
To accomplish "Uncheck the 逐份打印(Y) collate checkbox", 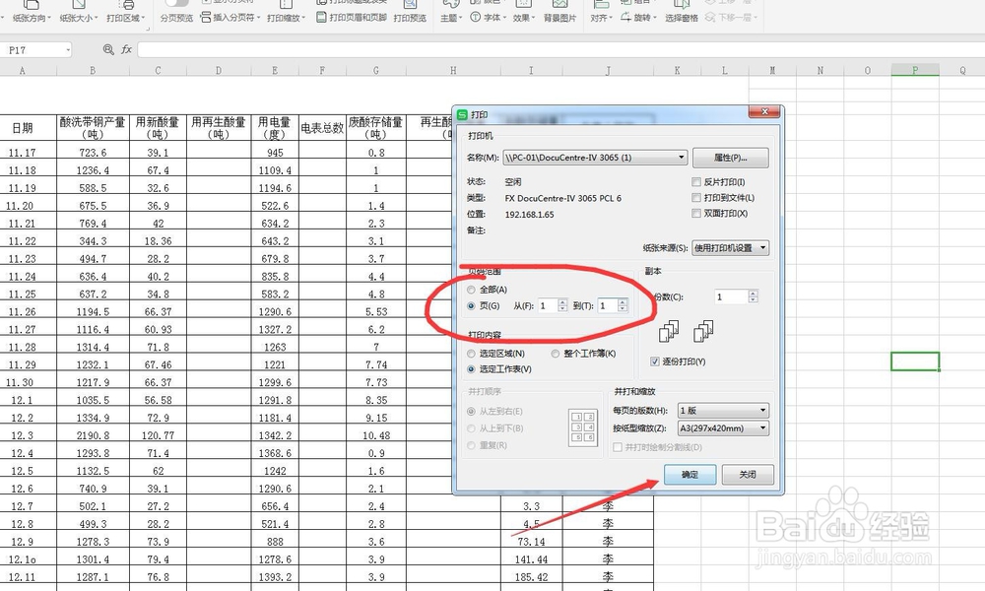I will click(x=655, y=361).
